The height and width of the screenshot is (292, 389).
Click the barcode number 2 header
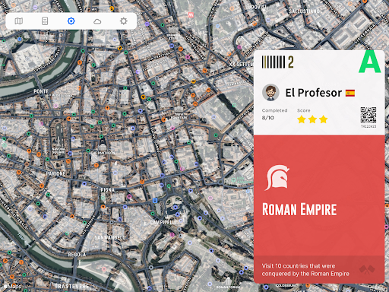point(278,62)
